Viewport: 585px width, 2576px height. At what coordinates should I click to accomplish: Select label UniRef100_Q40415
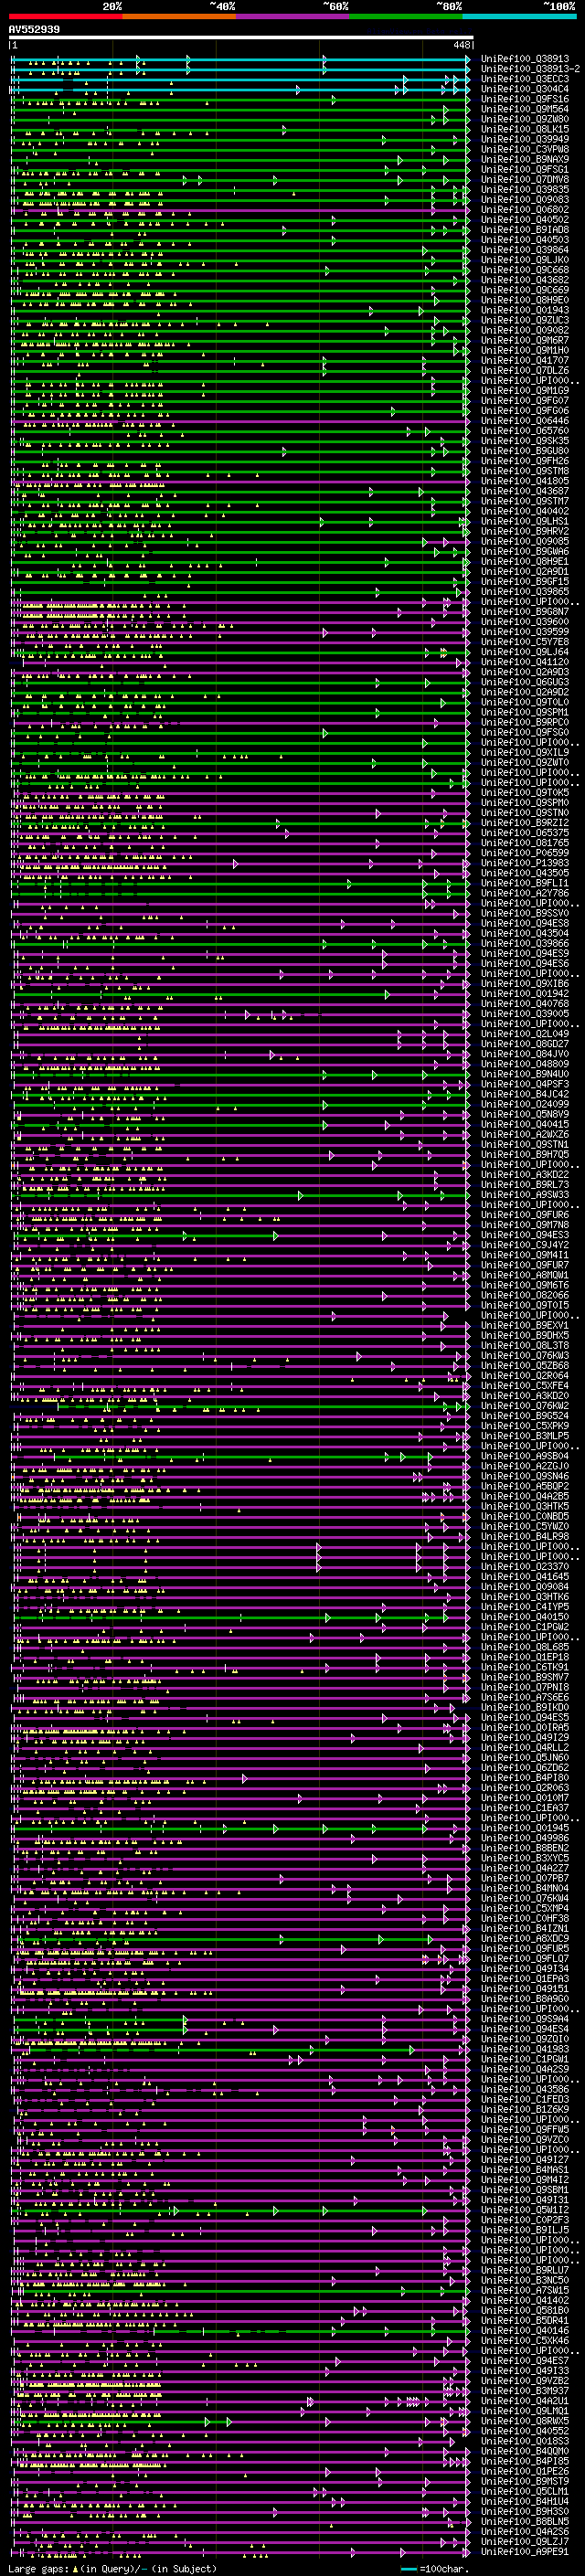[525, 1124]
